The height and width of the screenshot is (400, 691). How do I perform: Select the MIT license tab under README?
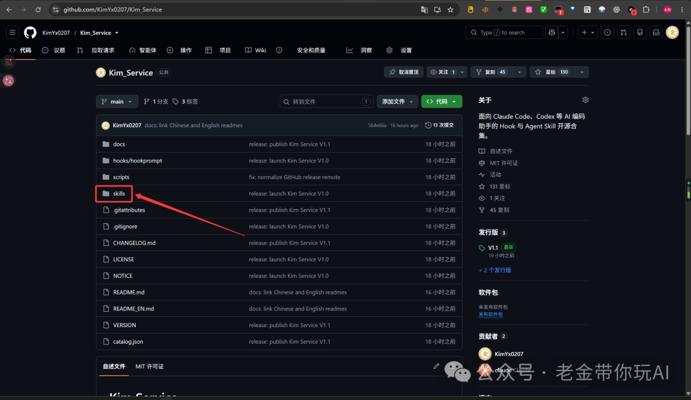(x=149, y=367)
